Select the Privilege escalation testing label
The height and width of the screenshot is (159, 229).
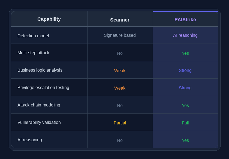[x=43, y=87]
